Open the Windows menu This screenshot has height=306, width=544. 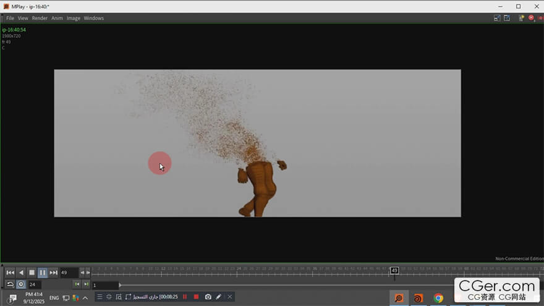click(x=94, y=19)
